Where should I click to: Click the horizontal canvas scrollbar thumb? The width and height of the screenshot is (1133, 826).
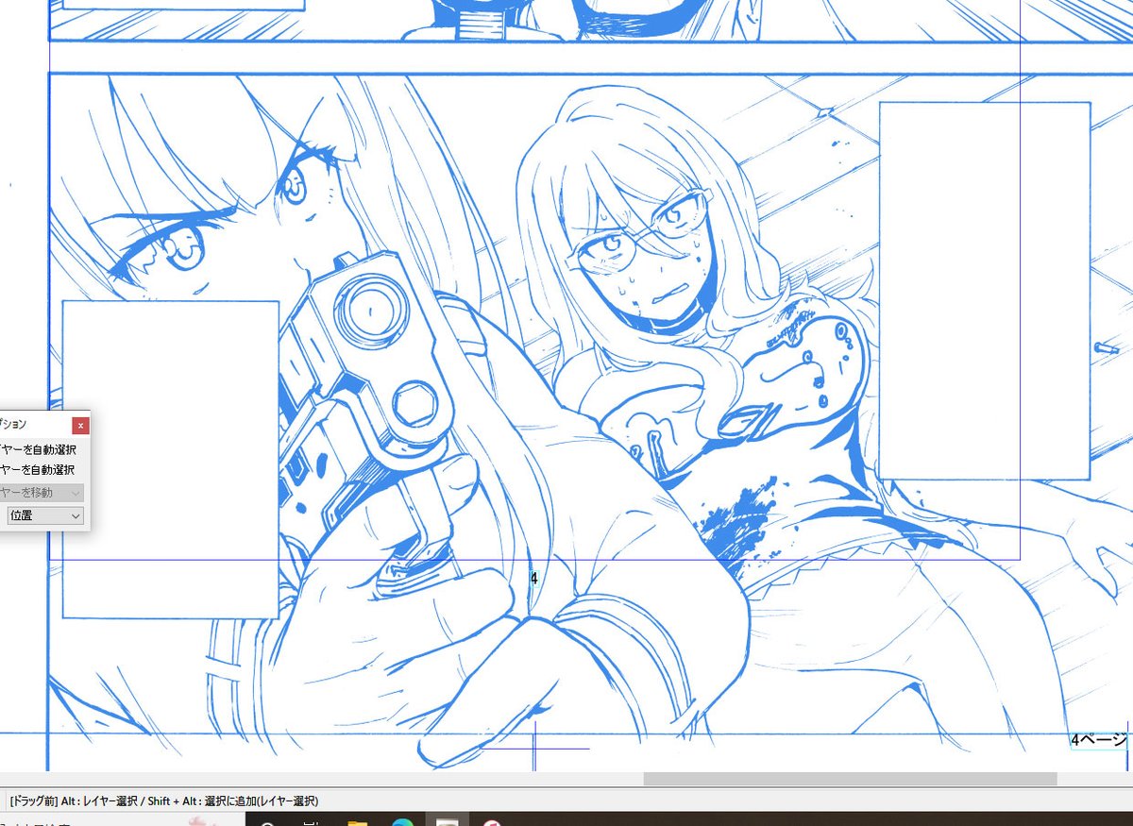click(850, 779)
